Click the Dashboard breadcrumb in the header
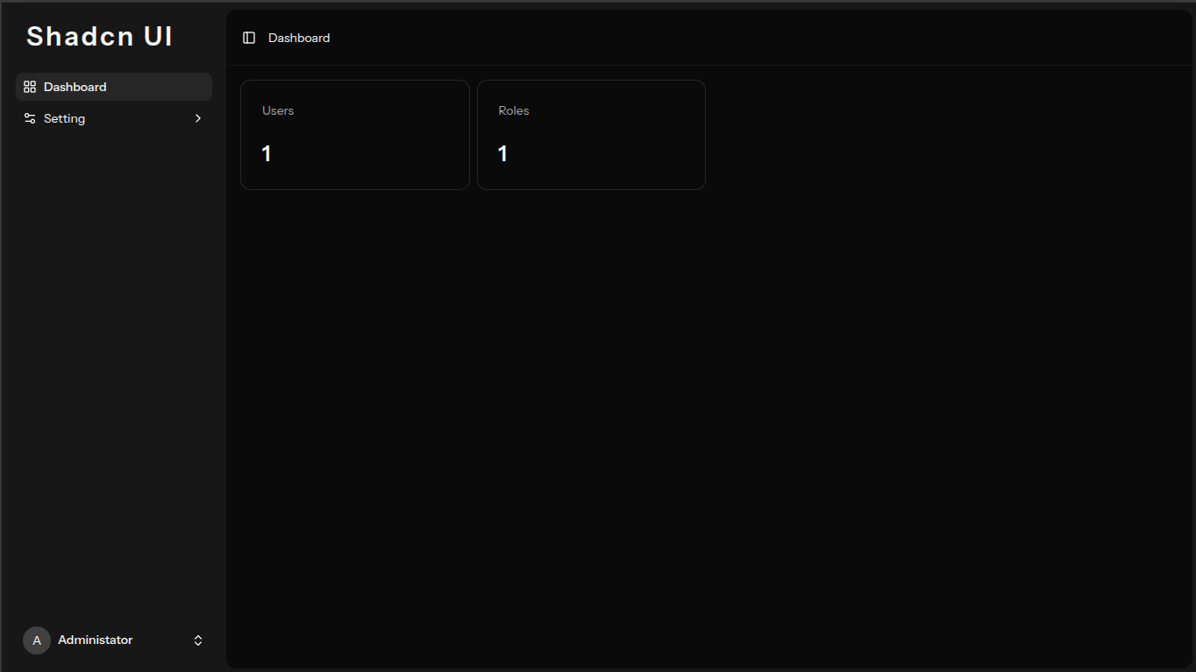The height and width of the screenshot is (672, 1196). [x=299, y=38]
